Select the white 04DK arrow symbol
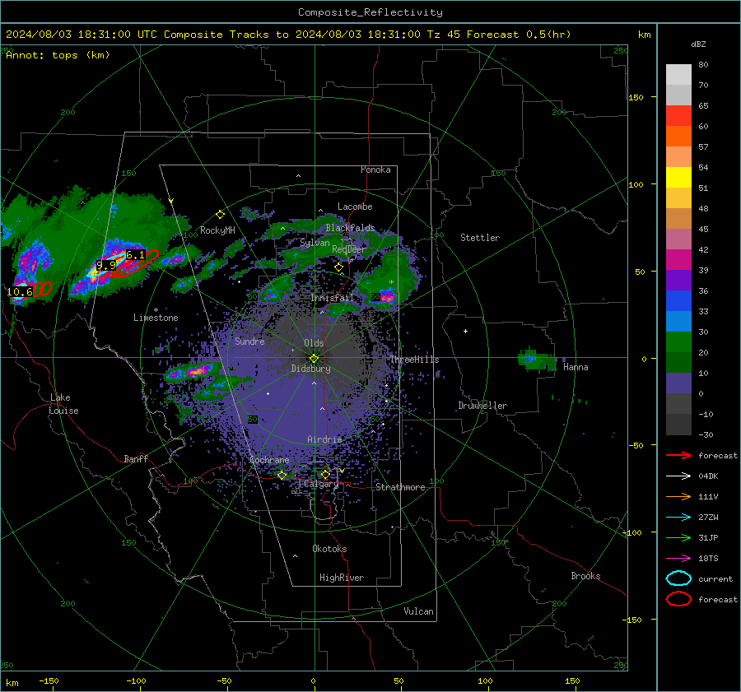The image size is (741, 692). 678,476
